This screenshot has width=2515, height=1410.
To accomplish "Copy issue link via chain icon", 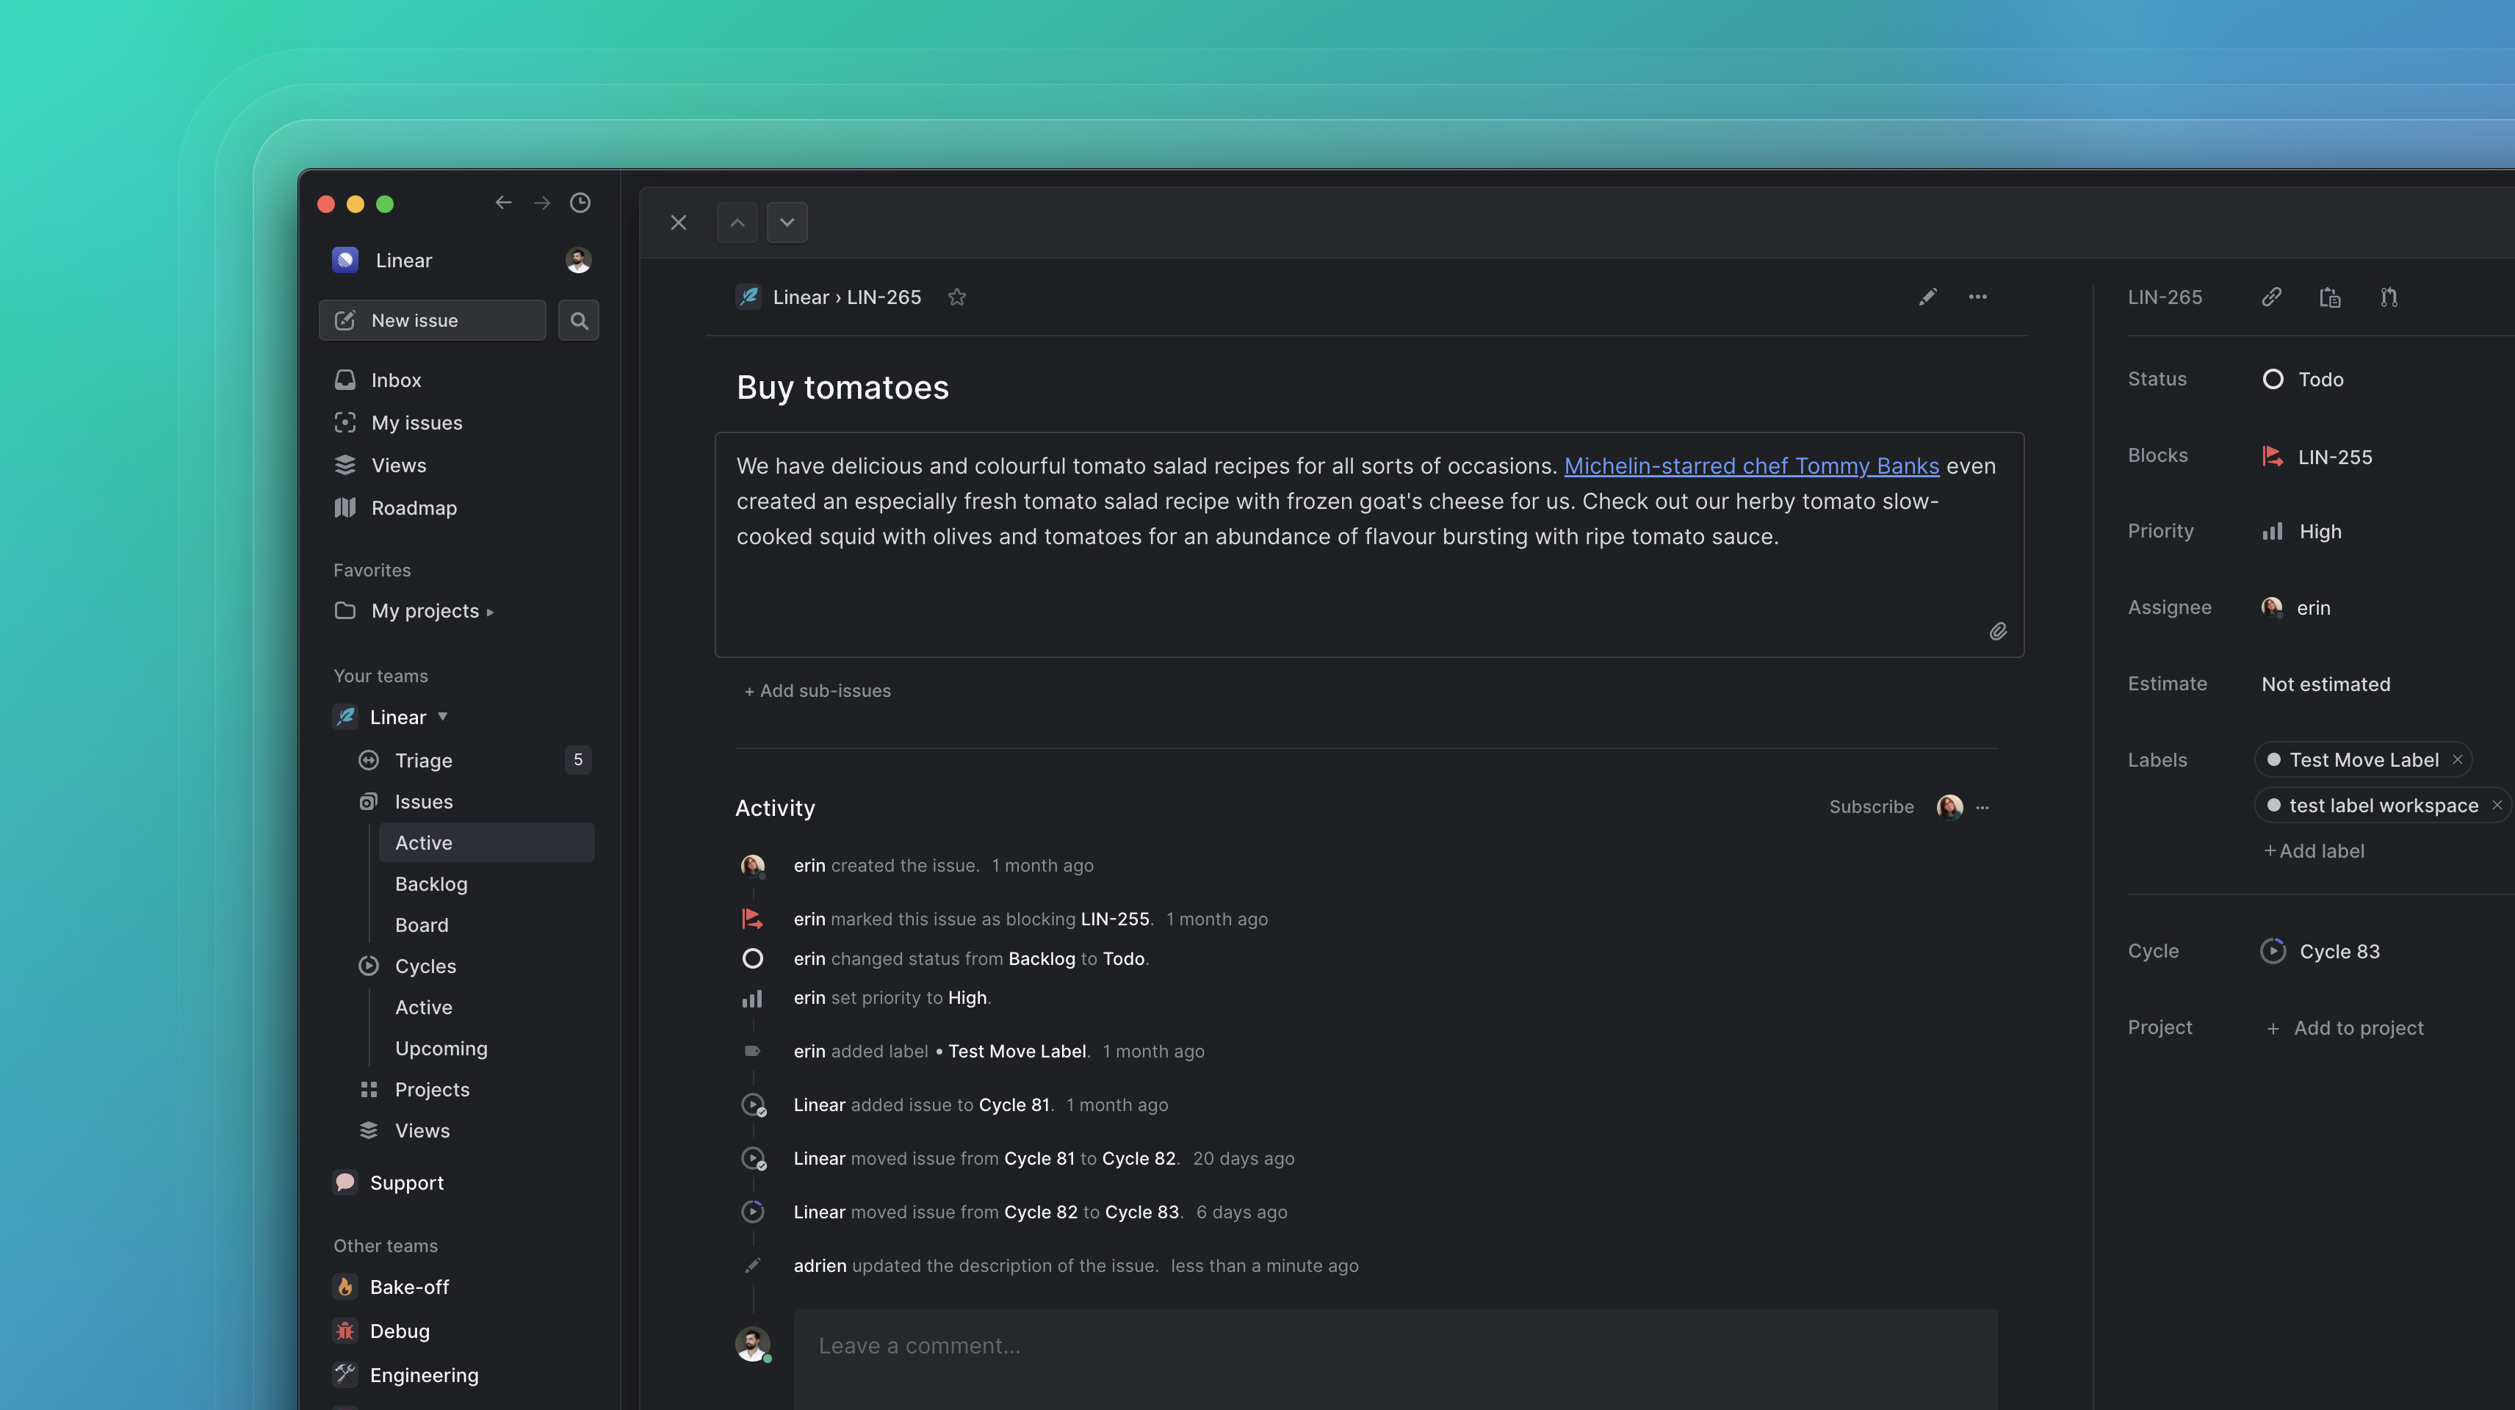I will [x=2271, y=297].
